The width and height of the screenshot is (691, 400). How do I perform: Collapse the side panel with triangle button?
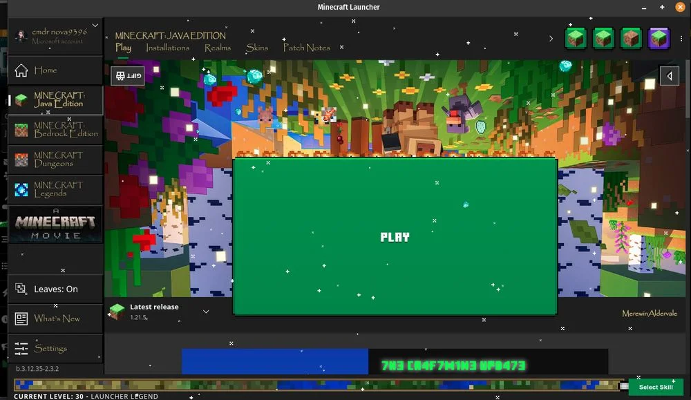point(669,75)
